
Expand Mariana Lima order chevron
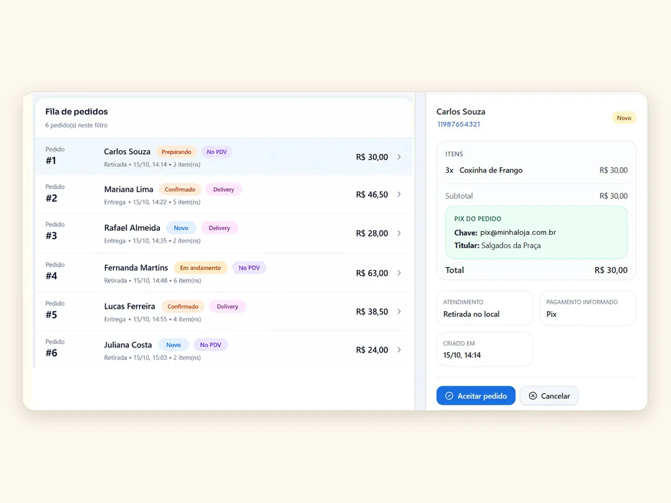pos(399,194)
